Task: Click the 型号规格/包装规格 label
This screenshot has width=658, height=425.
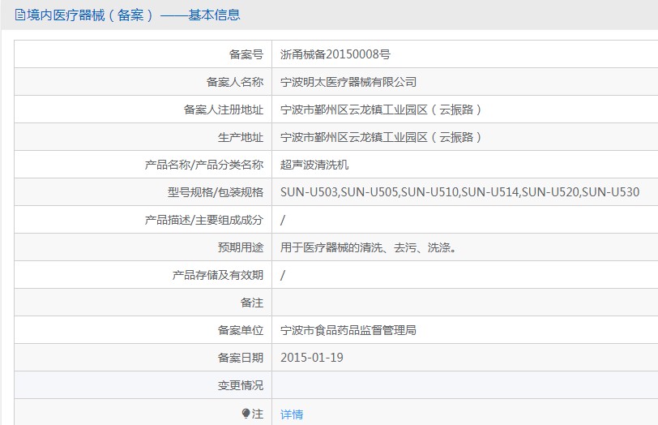Action: (x=216, y=192)
